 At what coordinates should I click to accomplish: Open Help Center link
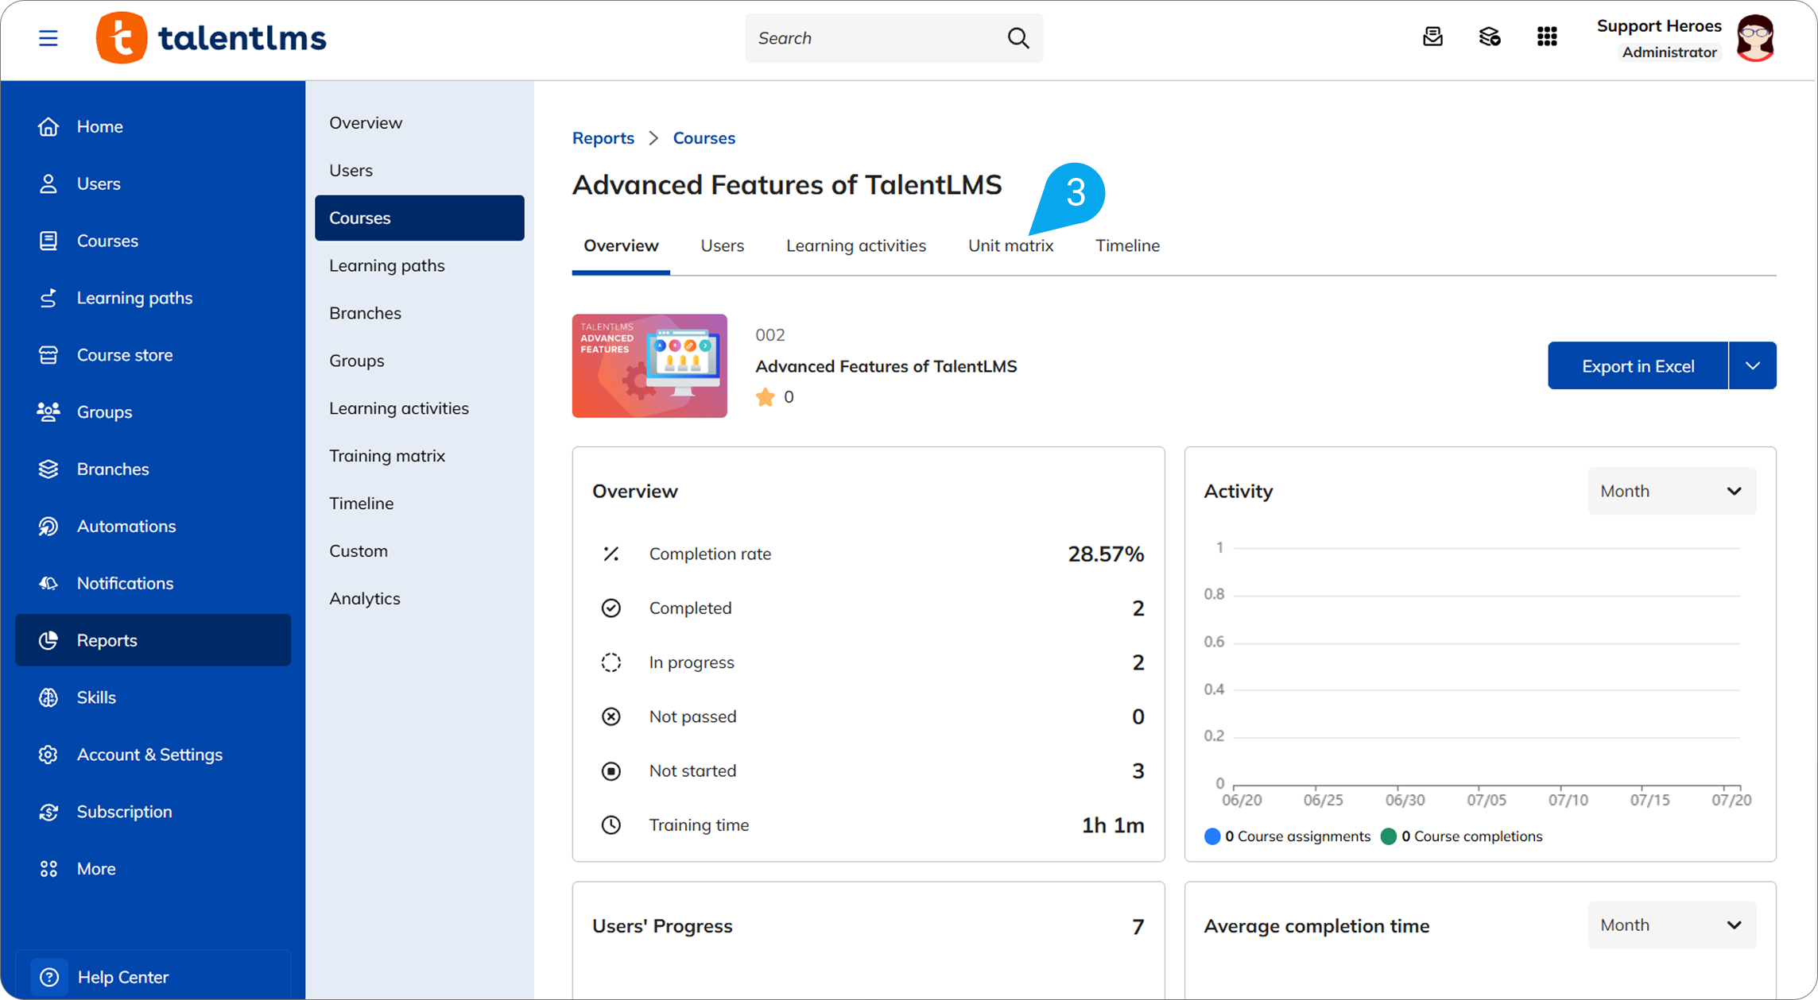(123, 977)
